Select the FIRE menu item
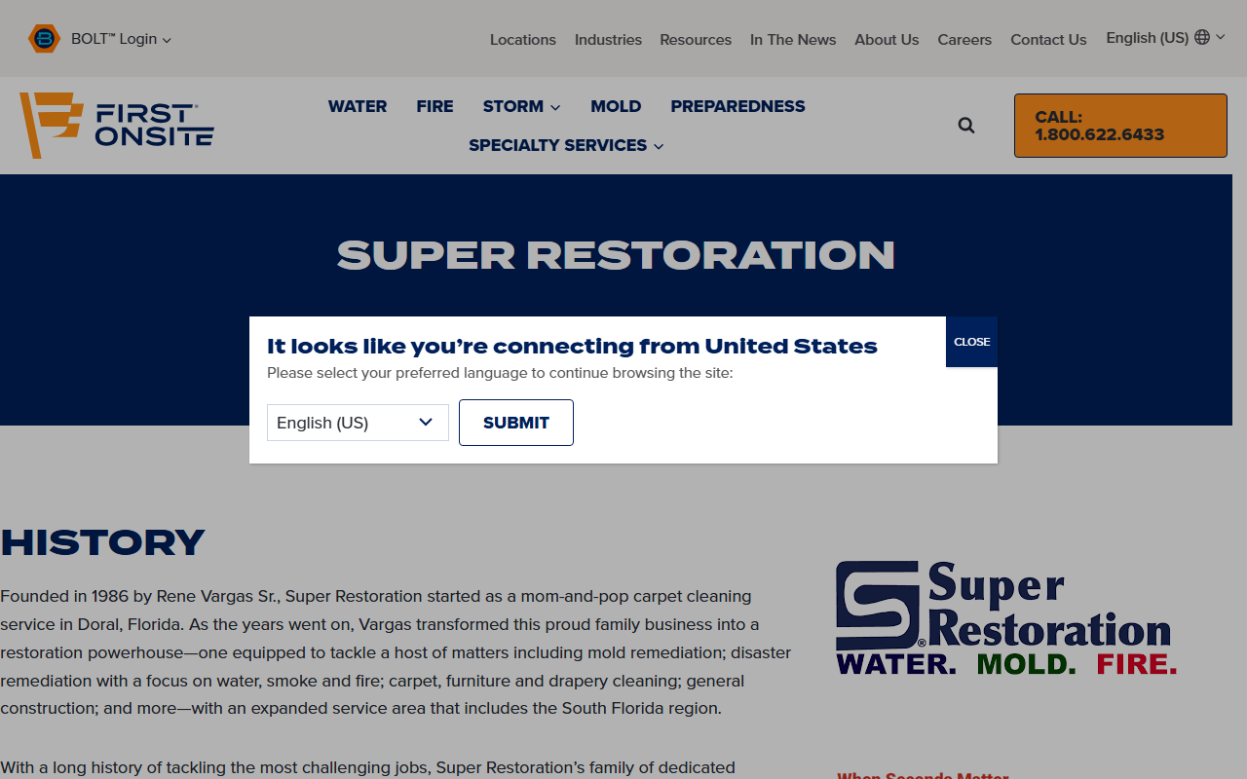 coord(435,106)
